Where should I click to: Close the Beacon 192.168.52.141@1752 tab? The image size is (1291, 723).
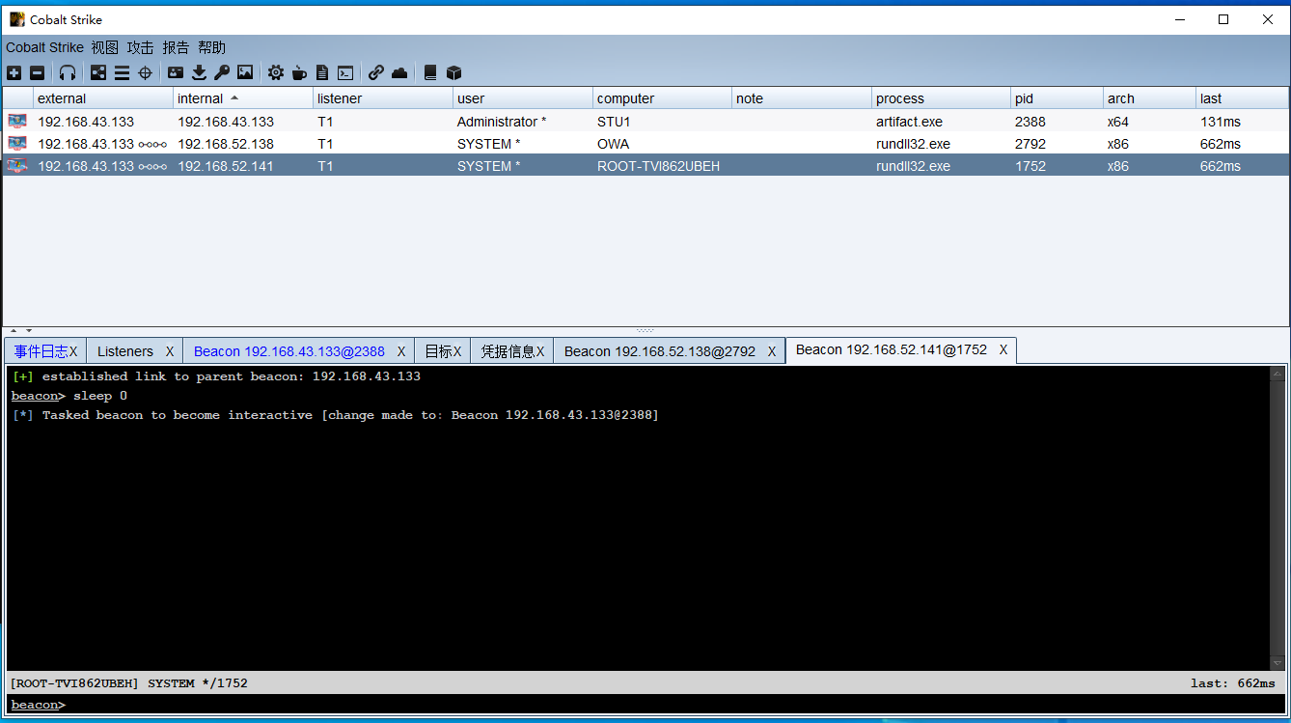pyautogui.click(x=1003, y=349)
